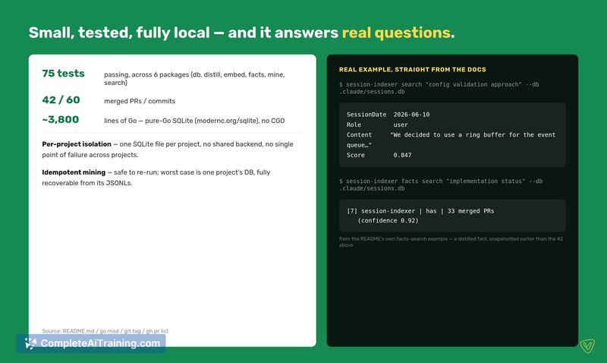Click the bold 'Idempotent mining' heading
Screen dimensions: 607x363
click(74, 172)
